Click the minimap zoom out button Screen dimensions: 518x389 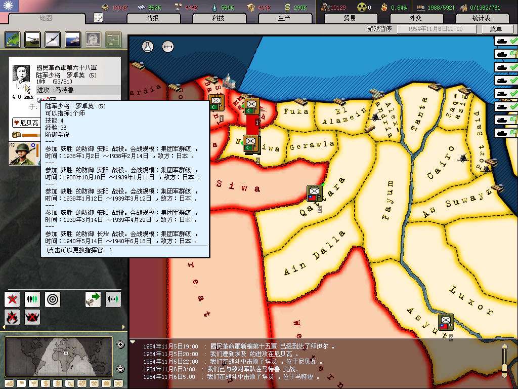(x=120, y=369)
